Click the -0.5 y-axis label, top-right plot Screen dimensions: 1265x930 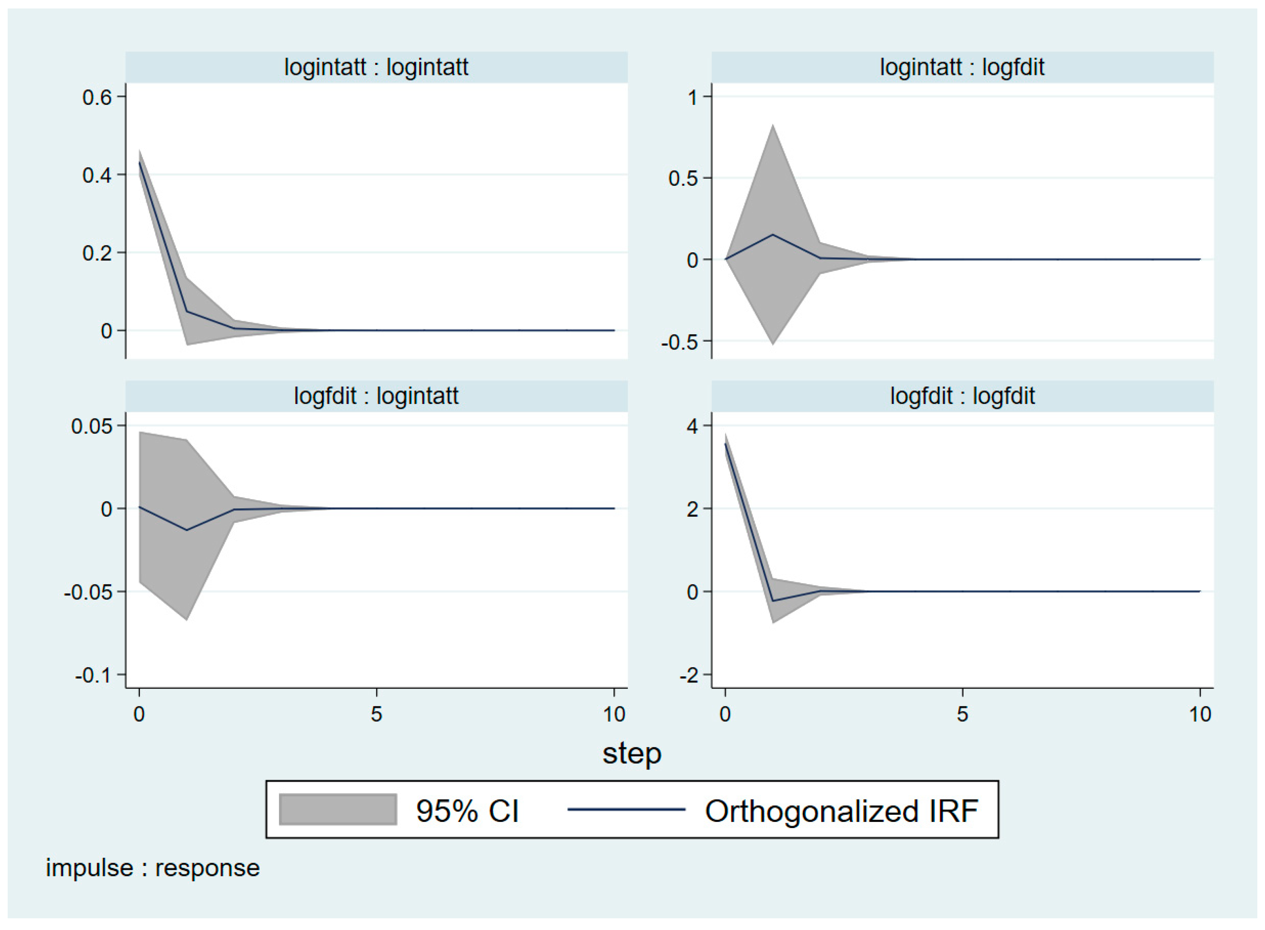pyautogui.click(x=679, y=342)
